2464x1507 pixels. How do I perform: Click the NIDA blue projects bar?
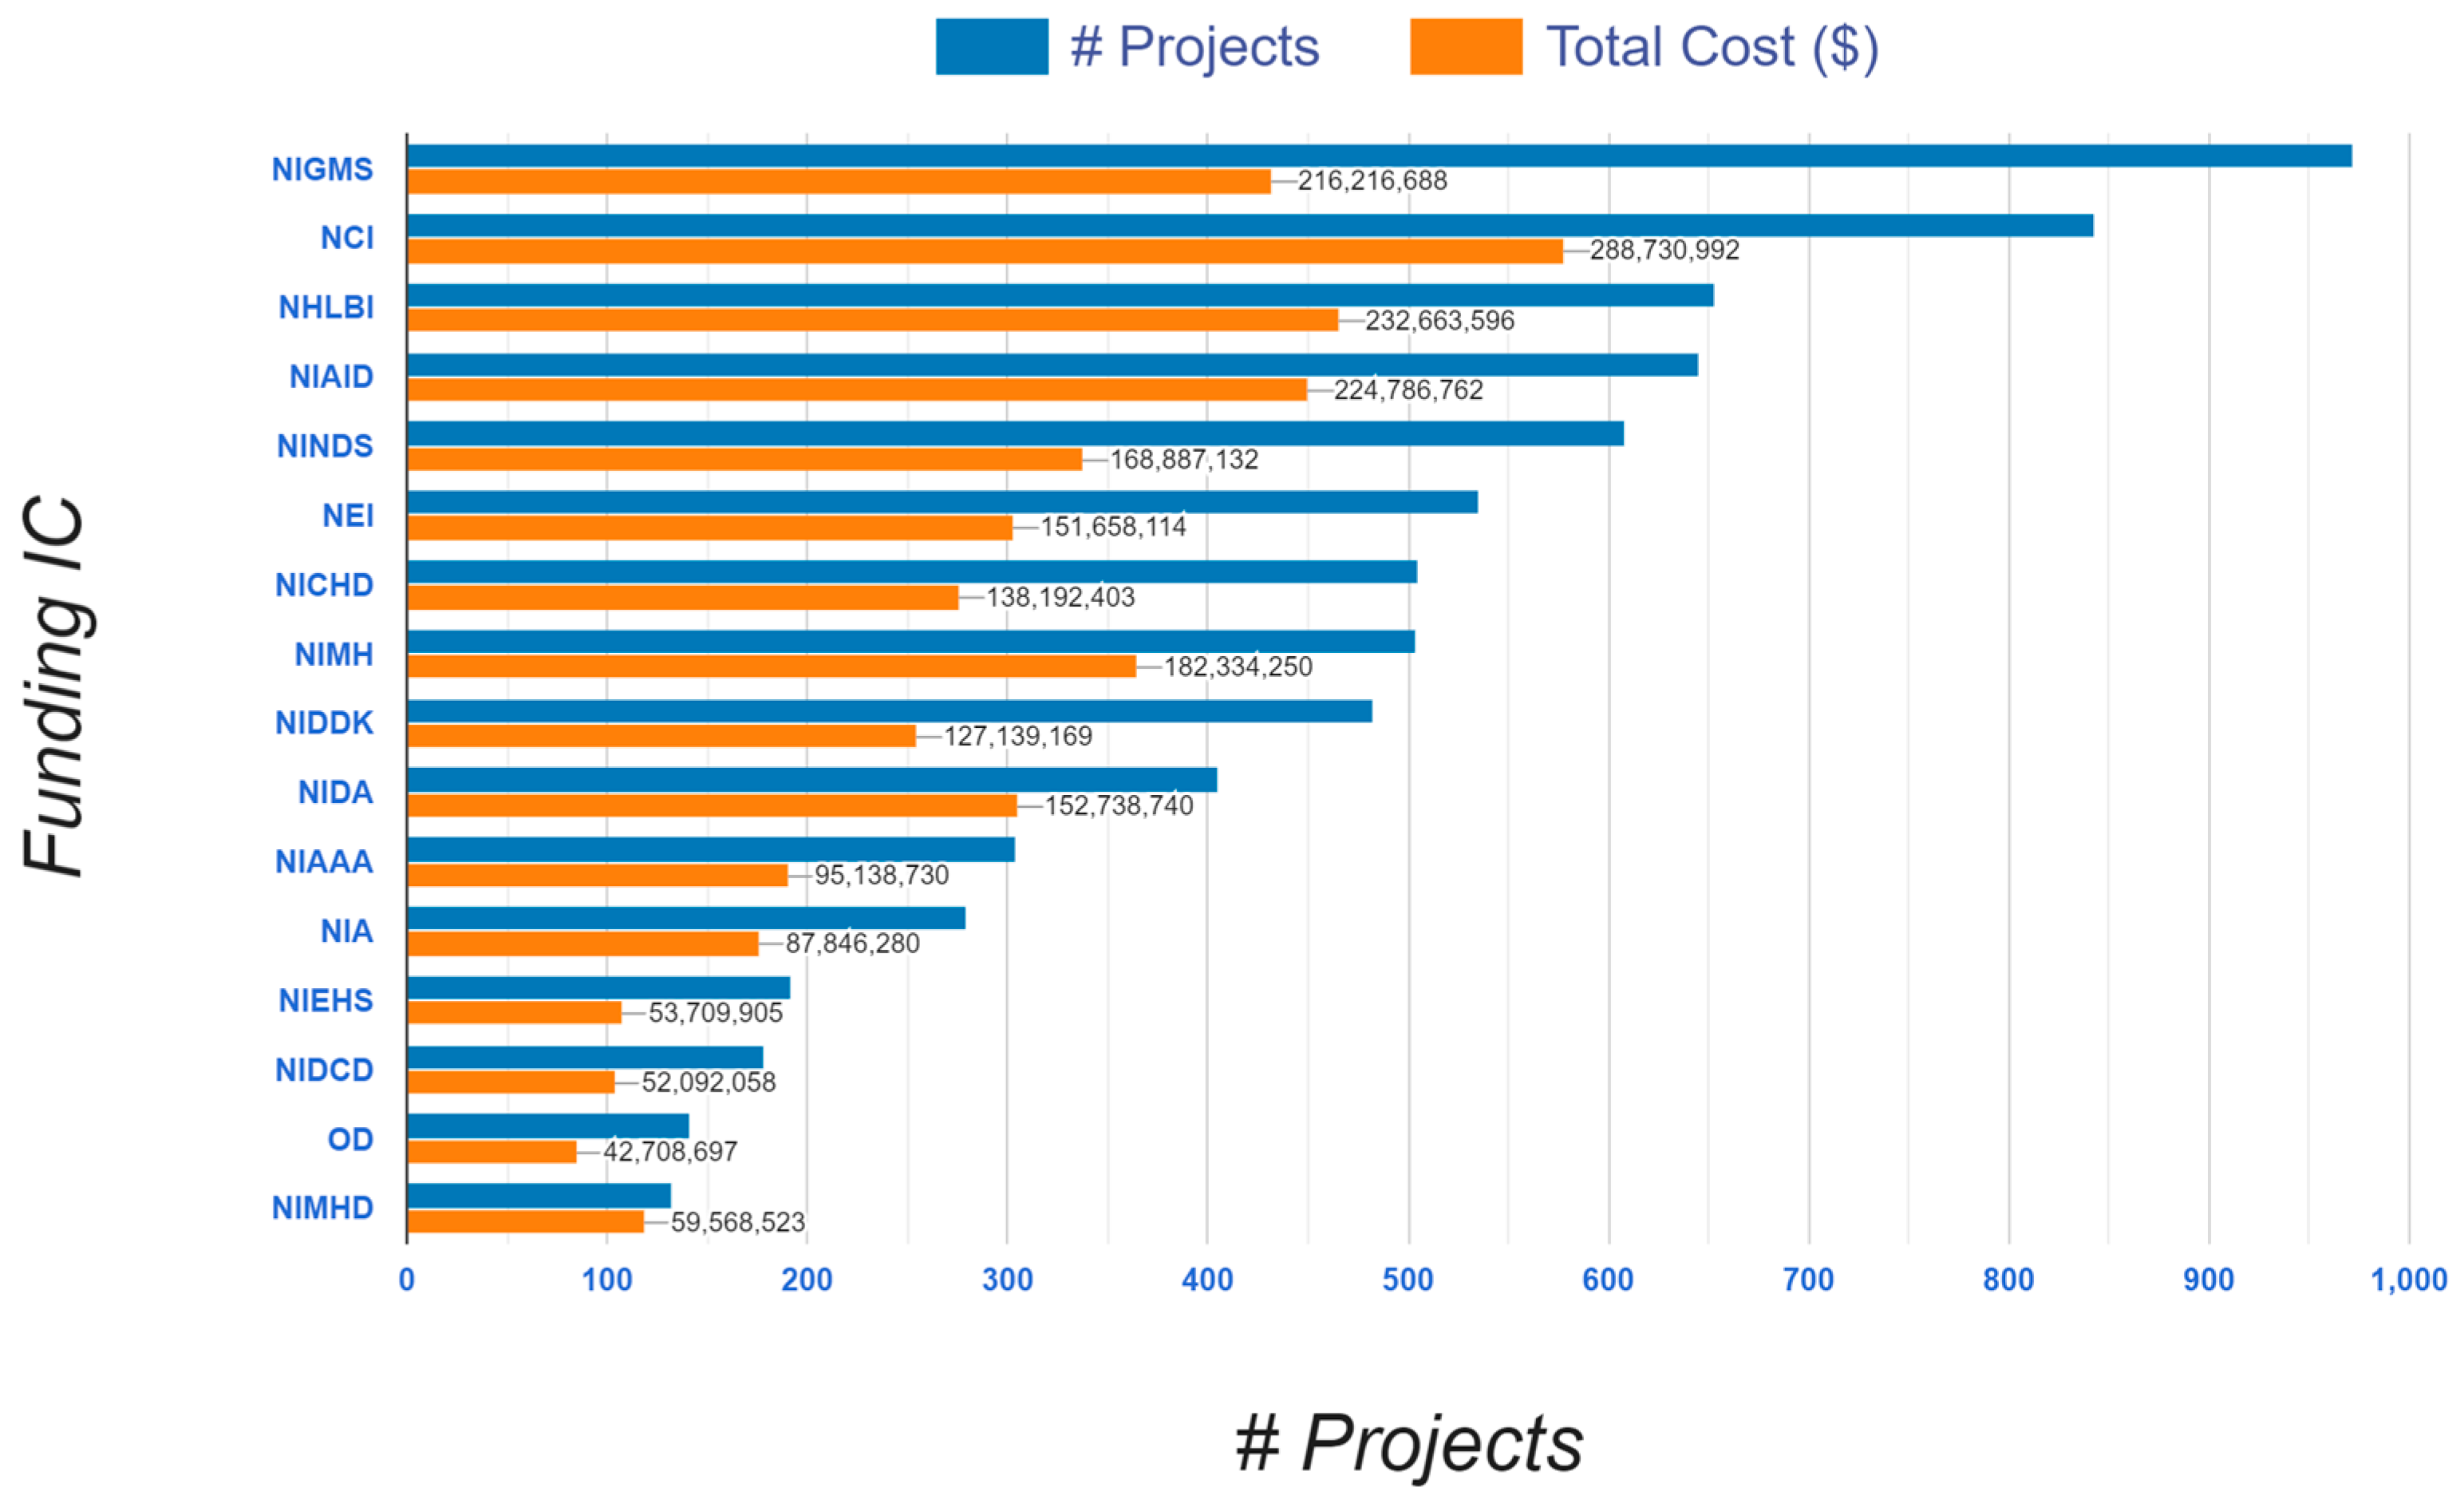pyautogui.click(x=812, y=781)
